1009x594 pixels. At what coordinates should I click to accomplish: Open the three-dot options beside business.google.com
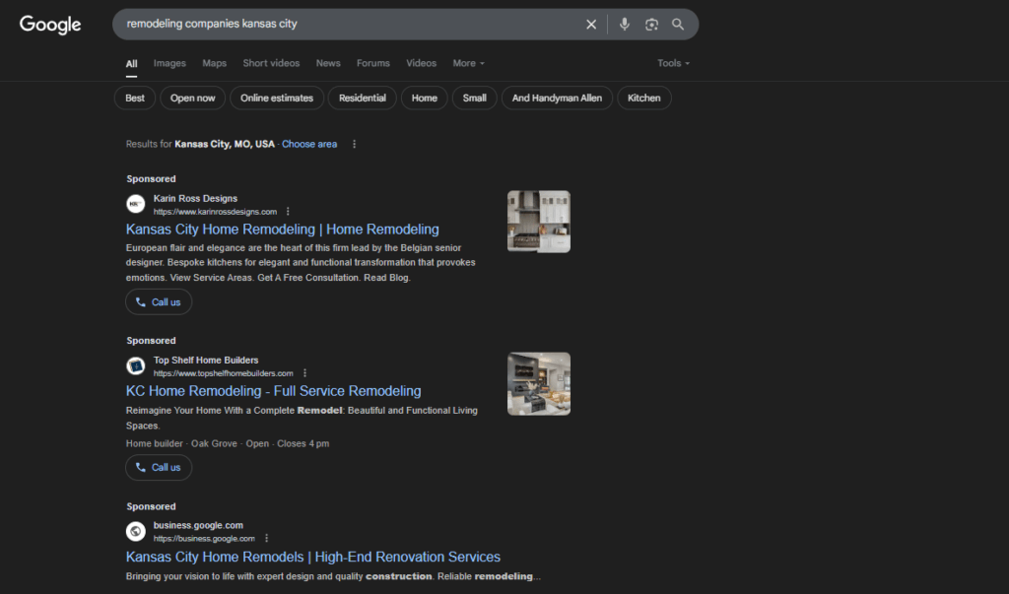coord(265,538)
